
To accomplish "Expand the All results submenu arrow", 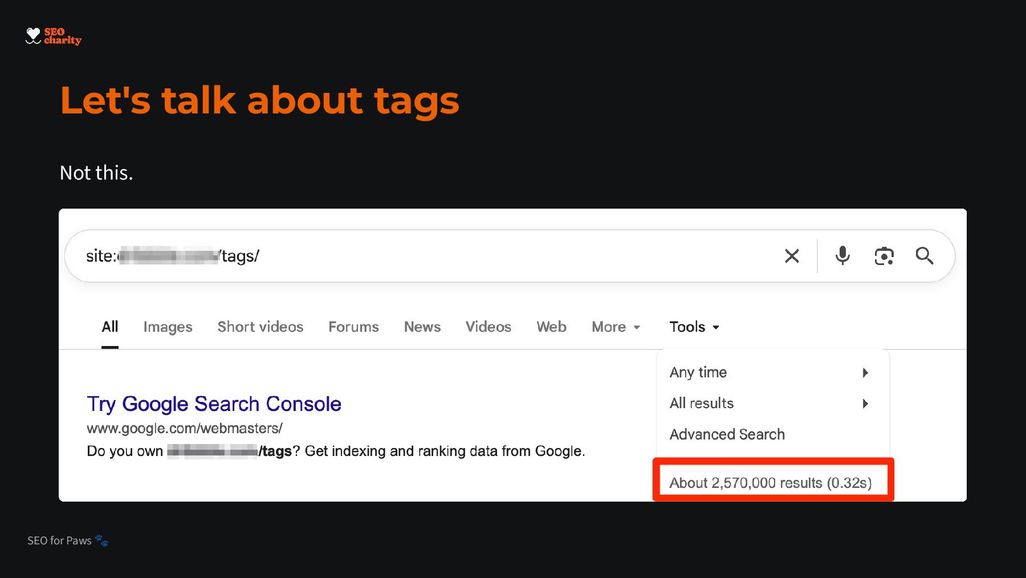I will point(865,404).
